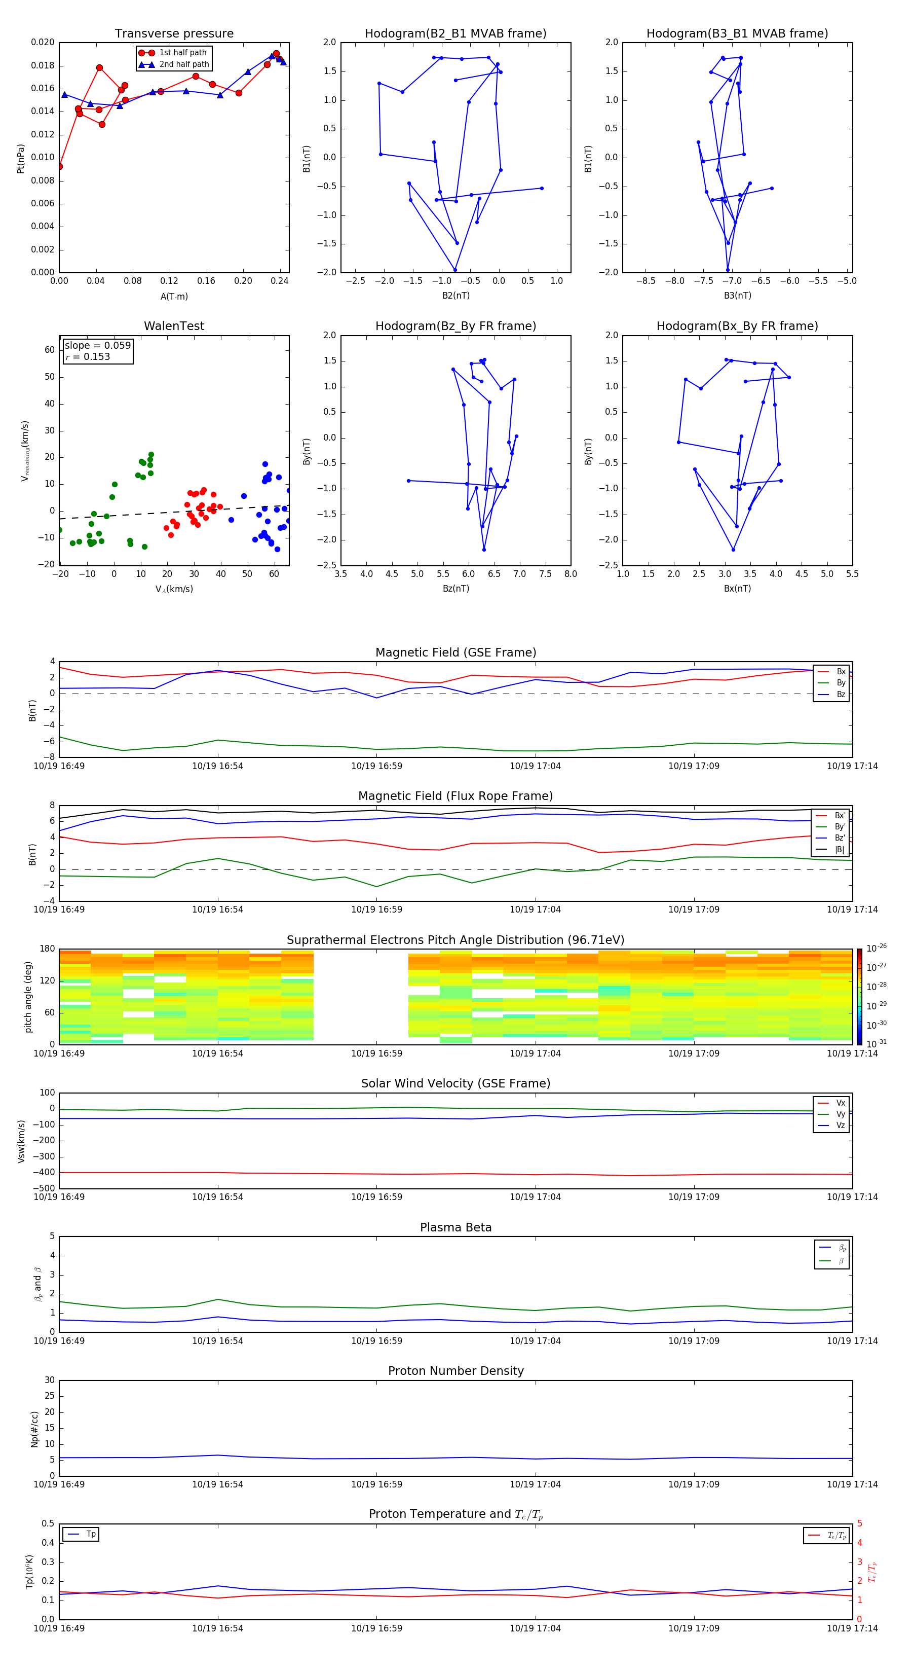
Task: Click Hodogram(Bz_By FR frame) title
Action: coord(455,326)
